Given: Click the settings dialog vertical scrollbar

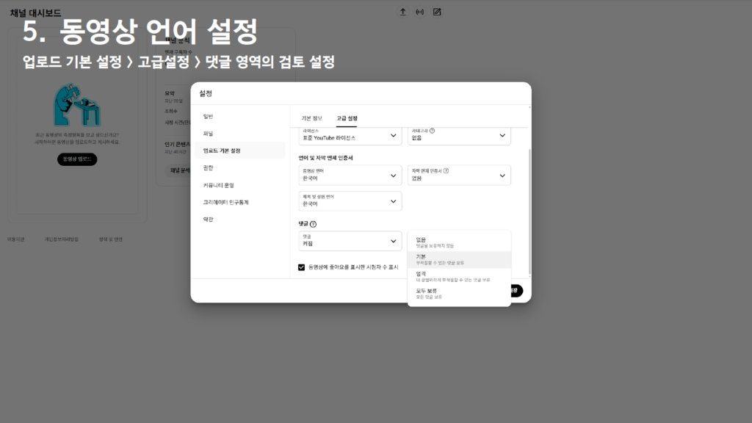Looking at the screenshot, I should point(529,211).
